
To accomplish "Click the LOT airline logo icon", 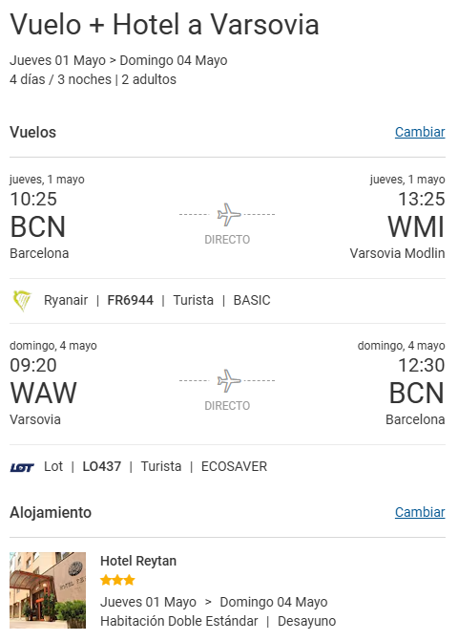I will (x=22, y=467).
